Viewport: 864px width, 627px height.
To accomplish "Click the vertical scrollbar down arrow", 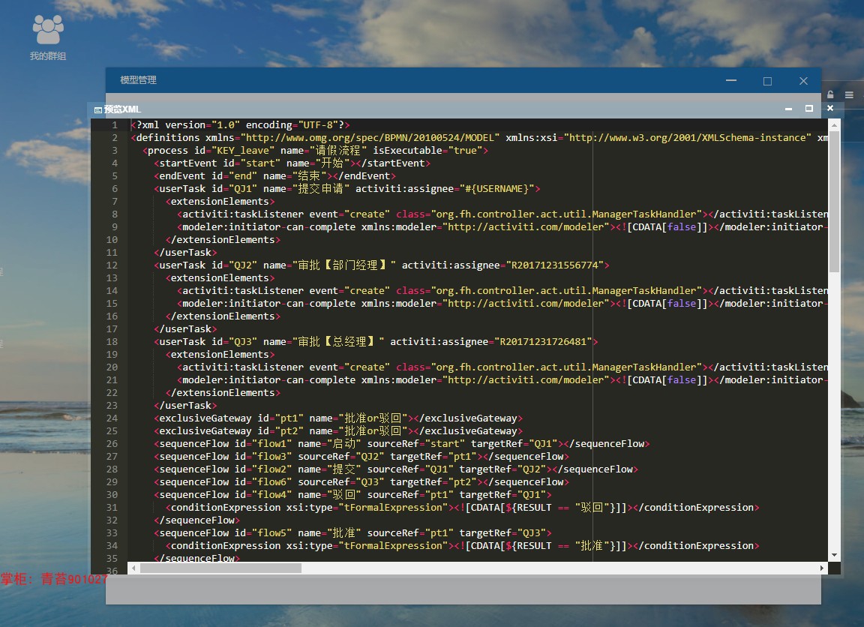I will [x=834, y=555].
